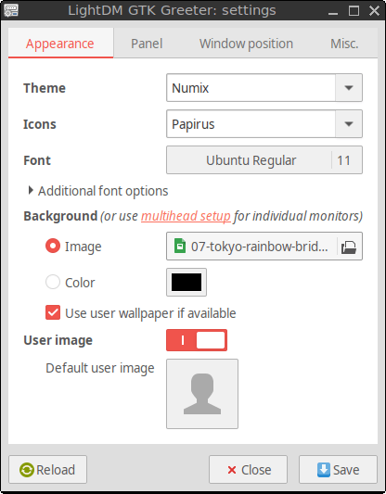386x494 pixels.
Task: Click the Default user image avatar
Action: [x=202, y=394]
